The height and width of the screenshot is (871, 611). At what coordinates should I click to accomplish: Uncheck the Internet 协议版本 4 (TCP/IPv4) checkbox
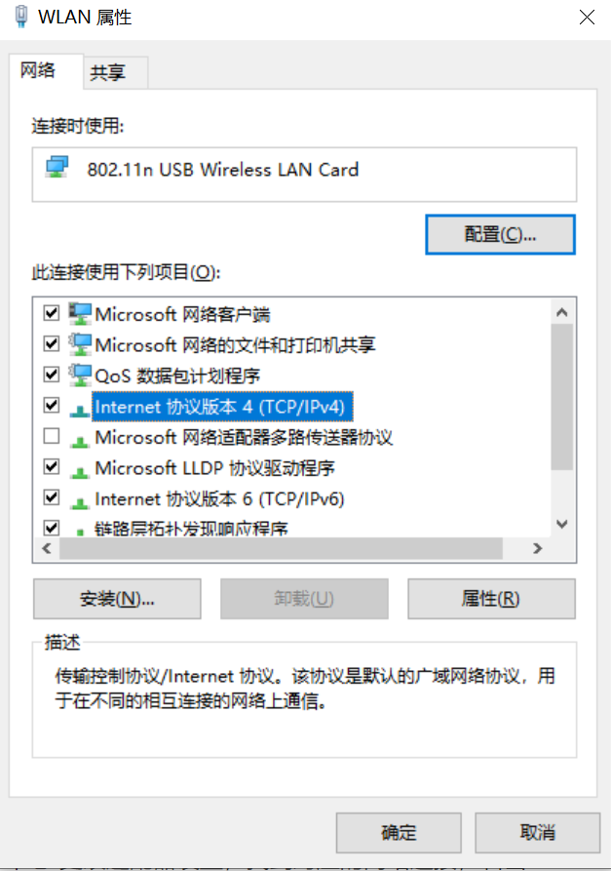click(x=52, y=406)
